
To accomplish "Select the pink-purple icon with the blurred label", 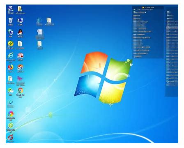I will coord(20,79).
